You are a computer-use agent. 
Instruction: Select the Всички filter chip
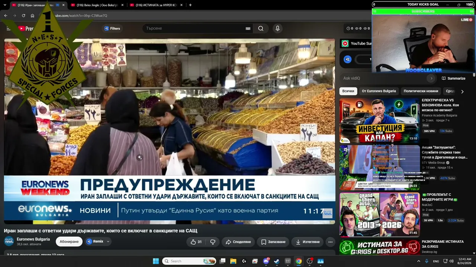pyautogui.click(x=348, y=91)
